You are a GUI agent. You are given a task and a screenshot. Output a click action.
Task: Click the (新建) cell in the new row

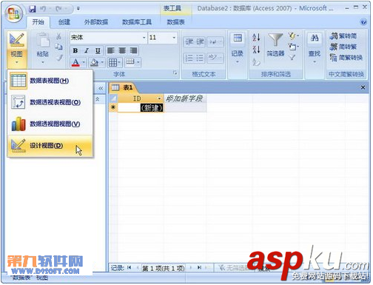click(x=141, y=107)
